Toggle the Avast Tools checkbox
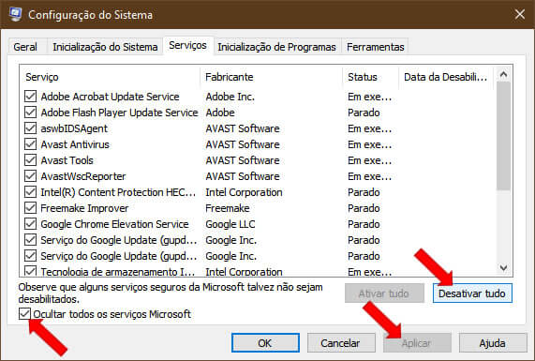The width and height of the screenshot is (535, 361). 30,160
